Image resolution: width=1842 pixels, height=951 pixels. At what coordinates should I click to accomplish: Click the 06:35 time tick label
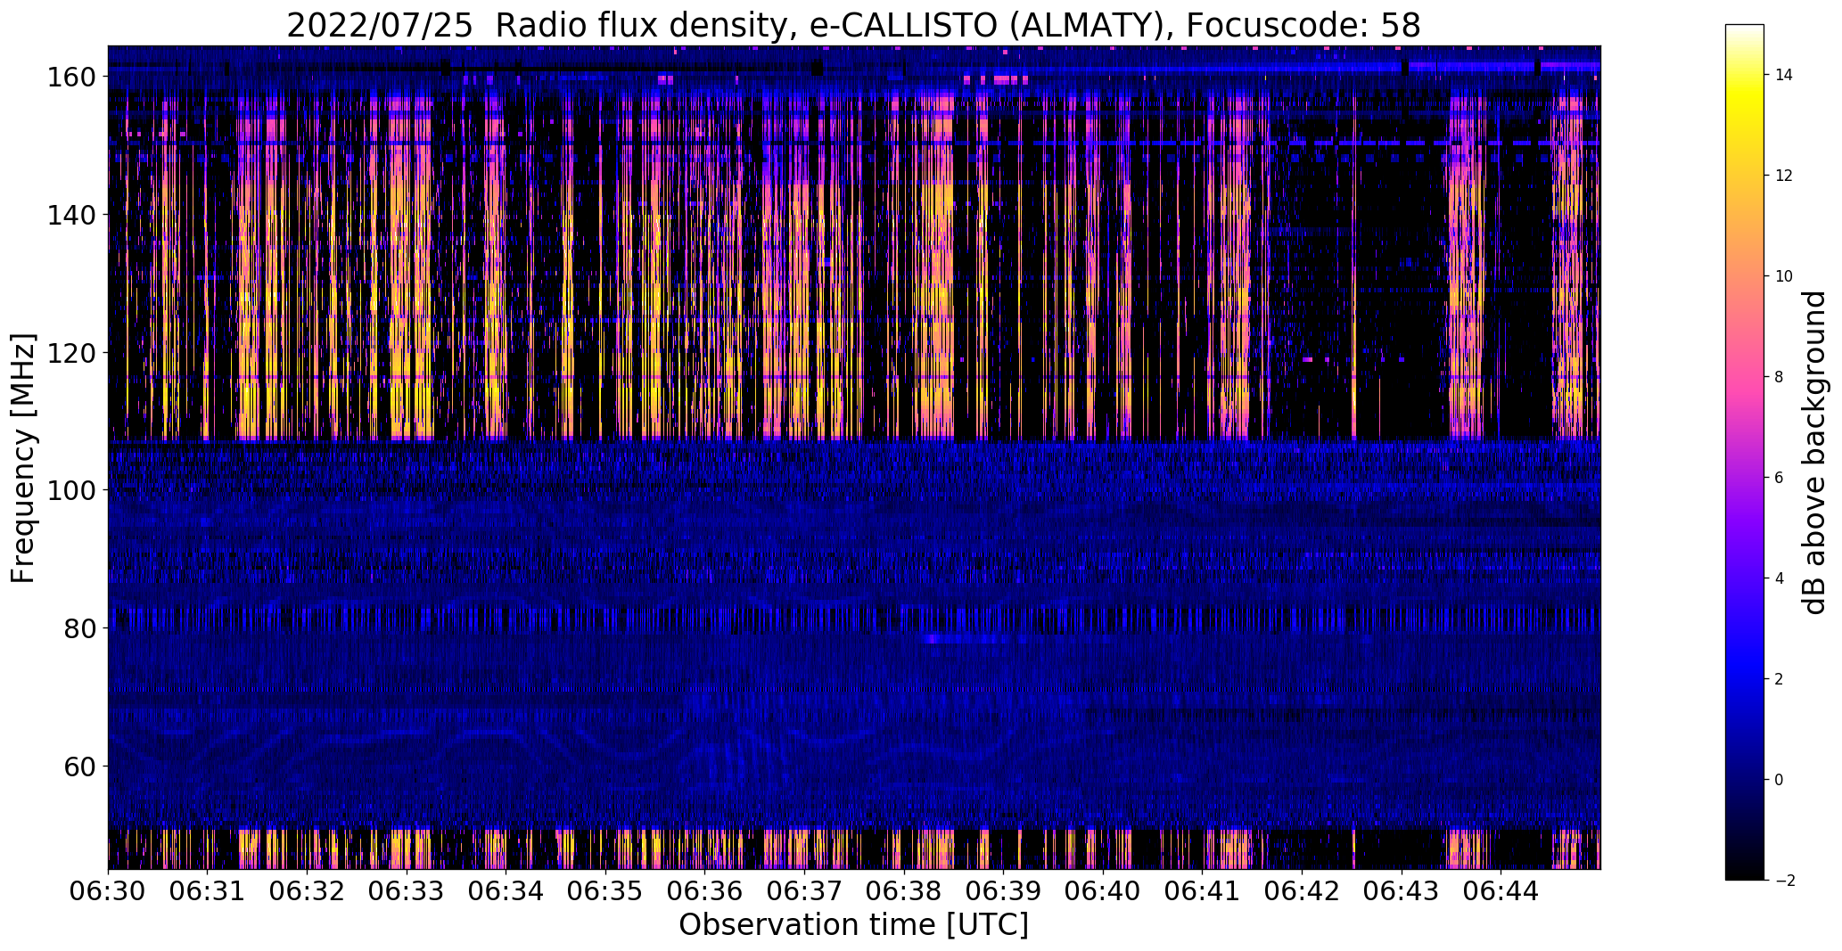tap(605, 891)
